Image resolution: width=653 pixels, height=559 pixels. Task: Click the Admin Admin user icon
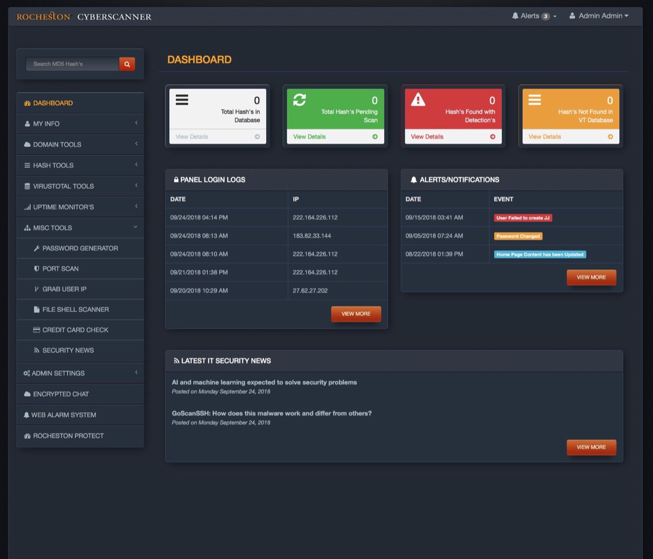click(x=572, y=16)
